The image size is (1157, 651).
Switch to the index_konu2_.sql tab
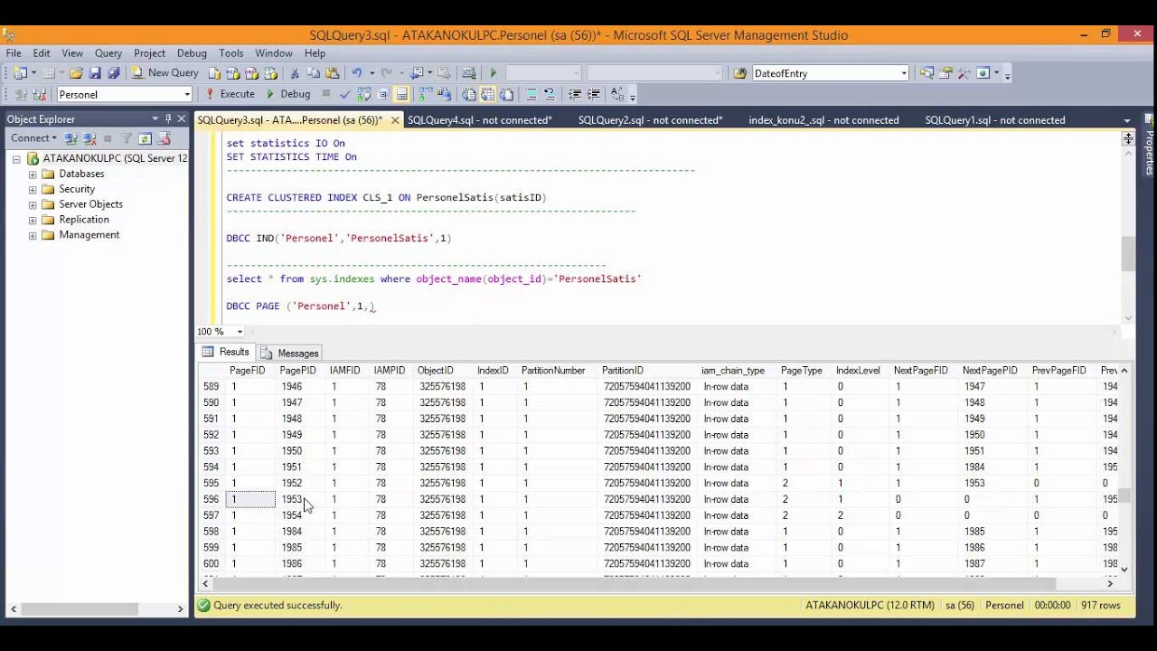(823, 120)
